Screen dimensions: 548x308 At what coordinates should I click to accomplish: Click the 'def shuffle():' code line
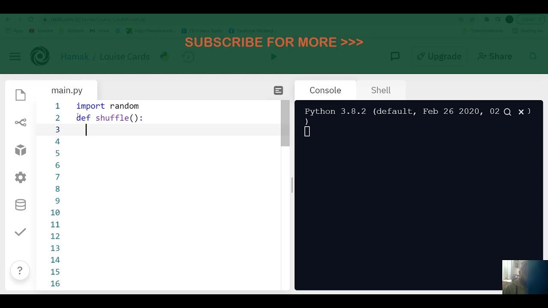(x=110, y=118)
